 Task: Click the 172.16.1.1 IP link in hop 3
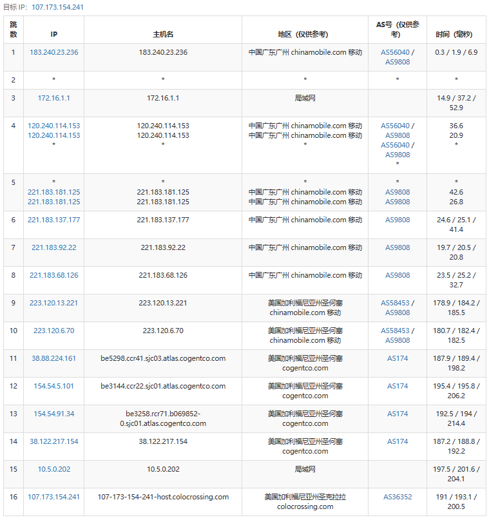coord(54,98)
